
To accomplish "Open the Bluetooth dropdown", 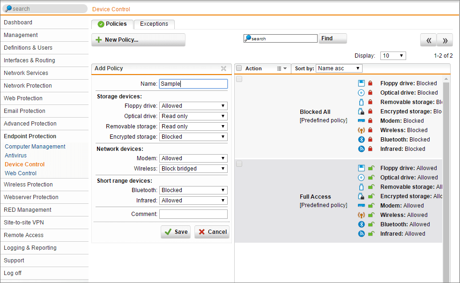I will [193, 190].
